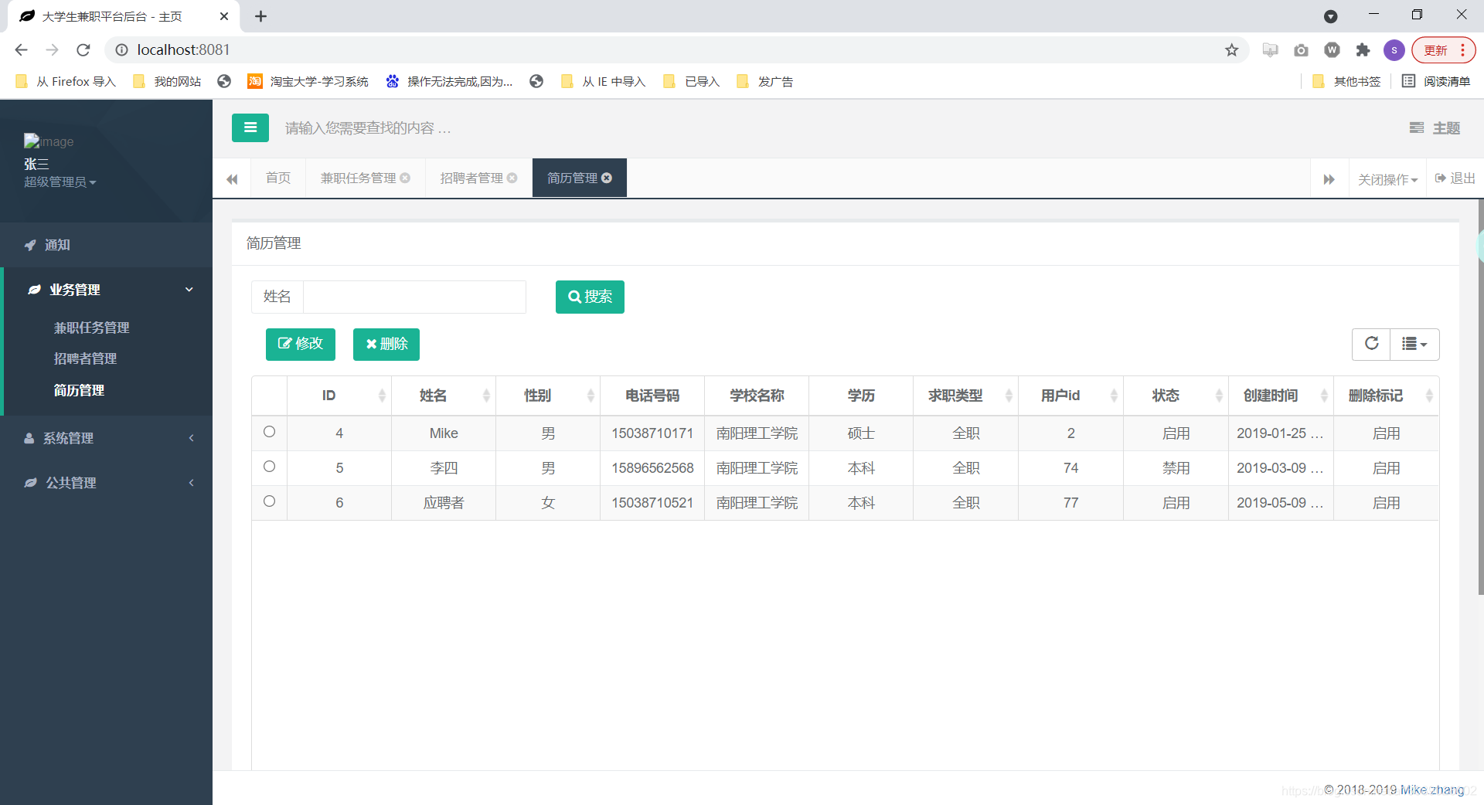The height and width of the screenshot is (805, 1484).
Task: Close the 兼职任务管理 tab with its x icon
Action: point(405,178)
